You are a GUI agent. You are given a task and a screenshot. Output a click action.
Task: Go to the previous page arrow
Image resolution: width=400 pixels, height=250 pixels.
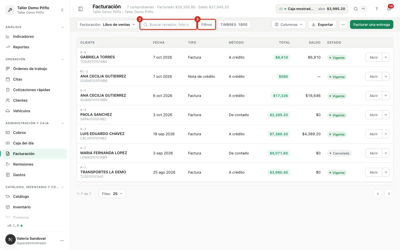pos(378,194)
